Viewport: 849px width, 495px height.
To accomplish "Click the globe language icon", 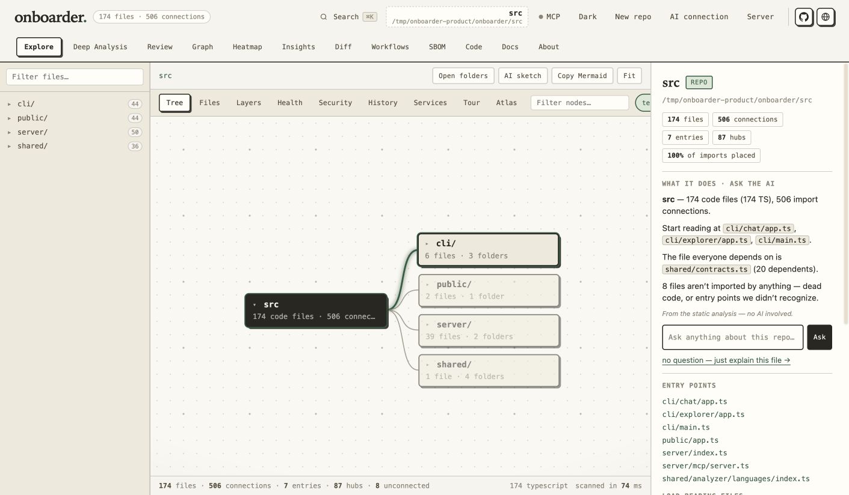I will [x=826, y=17].
